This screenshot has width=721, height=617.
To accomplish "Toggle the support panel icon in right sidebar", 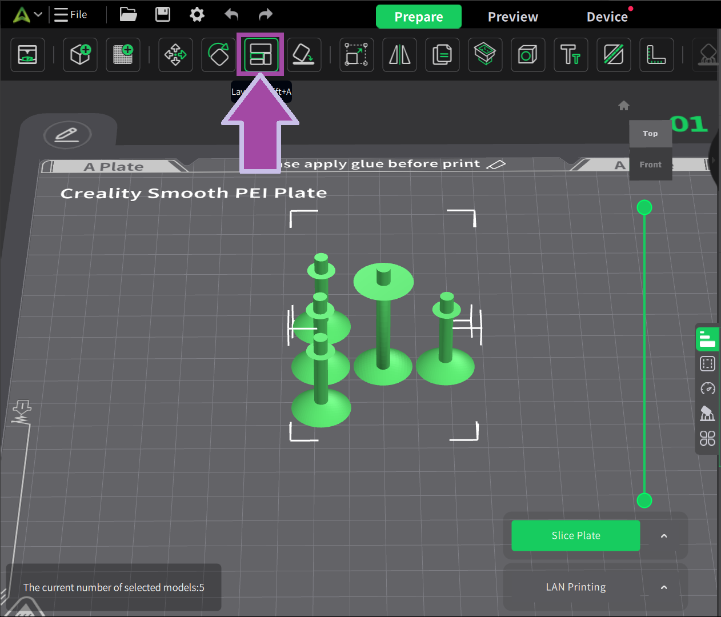I will tap(707, 413).
